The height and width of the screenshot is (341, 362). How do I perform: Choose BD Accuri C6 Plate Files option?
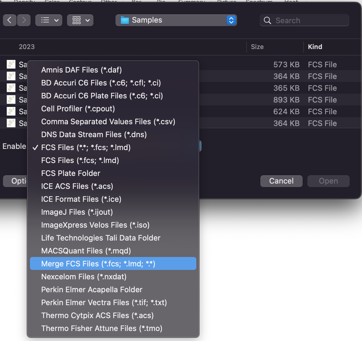point(113,96)
